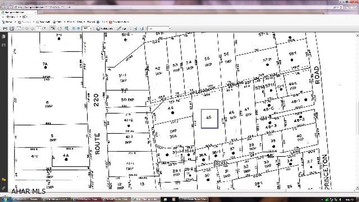Click the page number input field
Image resolution: width=359 pixels, height=202 pixels.
point(40,29)
